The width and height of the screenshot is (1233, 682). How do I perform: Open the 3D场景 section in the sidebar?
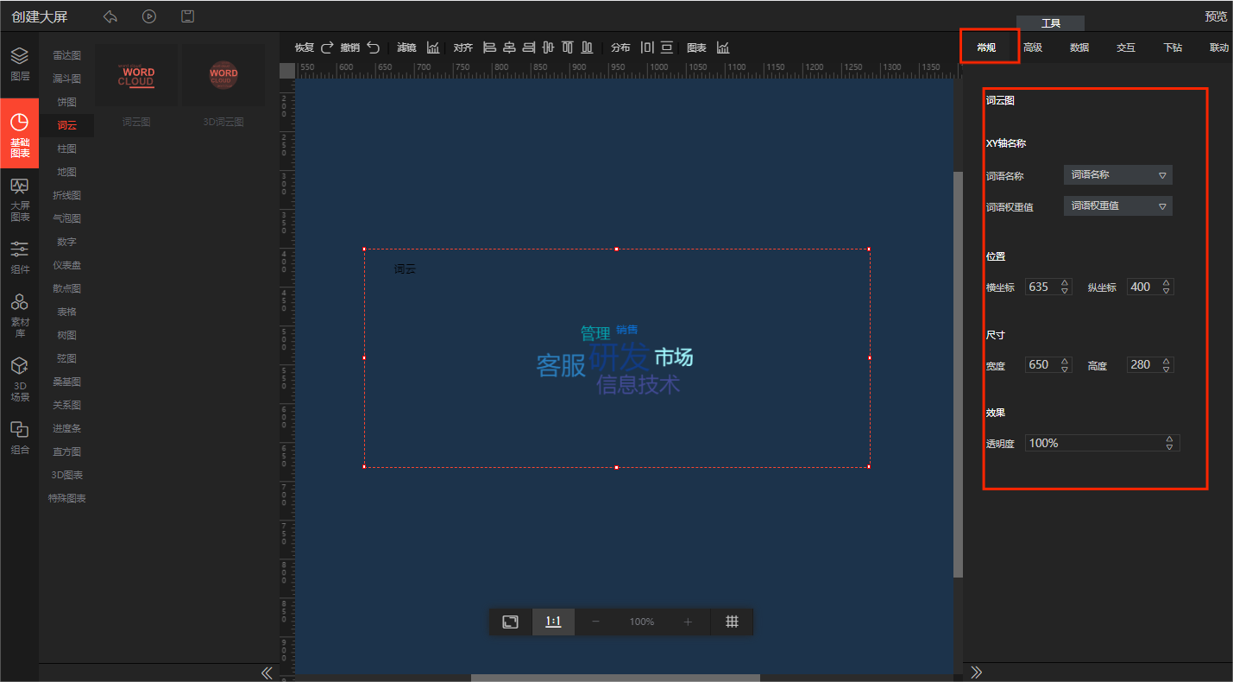point(19,379)
